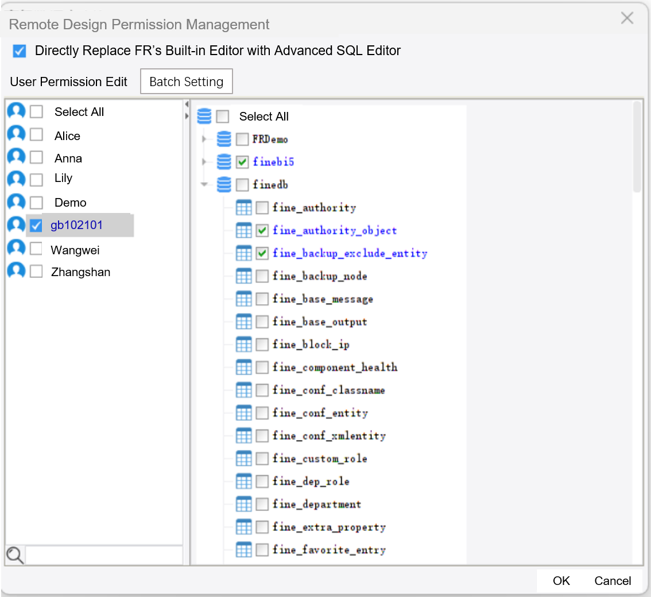Close the Remote Design Permission Management dialog
Image resolution: width=651 pixels, height=597 pixels.
pos(627,18)
